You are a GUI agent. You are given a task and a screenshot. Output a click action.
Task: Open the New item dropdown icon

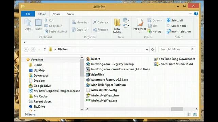pos(126,20)
